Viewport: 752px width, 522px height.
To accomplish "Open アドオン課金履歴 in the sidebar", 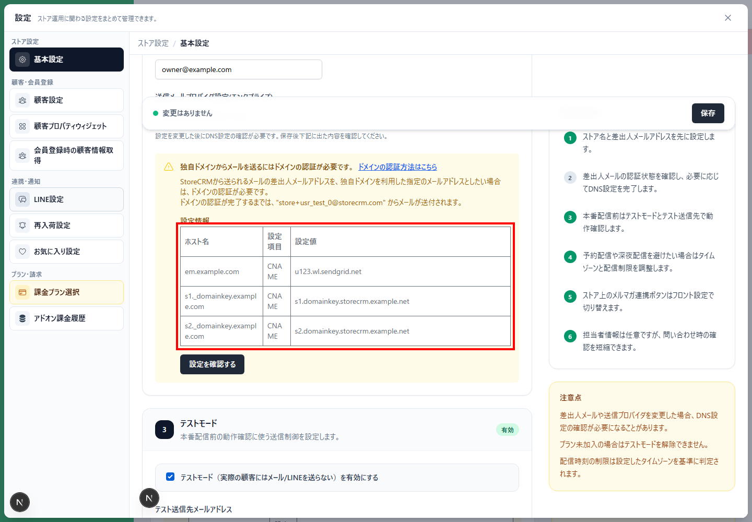I will pos(66,318).
